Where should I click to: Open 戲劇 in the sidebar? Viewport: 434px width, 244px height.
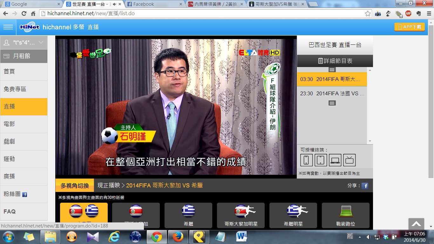click(24, 142)
